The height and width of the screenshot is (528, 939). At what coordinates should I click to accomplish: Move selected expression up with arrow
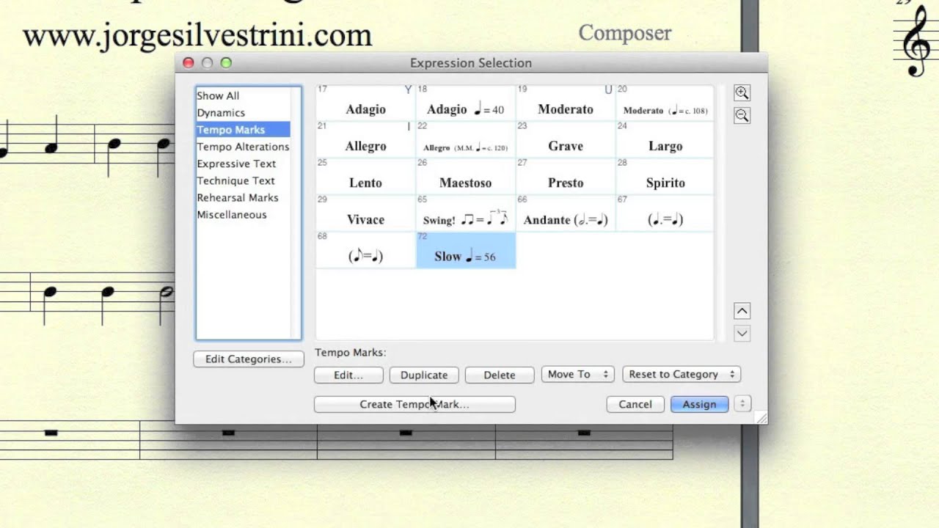pyautogui.click(x=742, y=311)
